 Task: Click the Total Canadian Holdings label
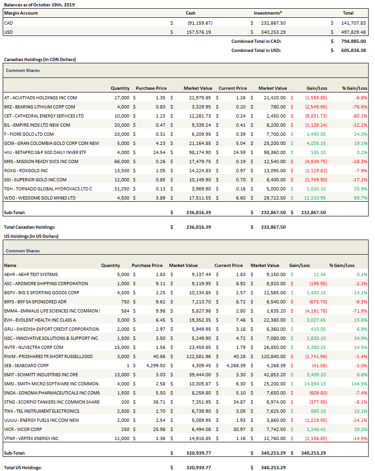click(x=31, y=227)
